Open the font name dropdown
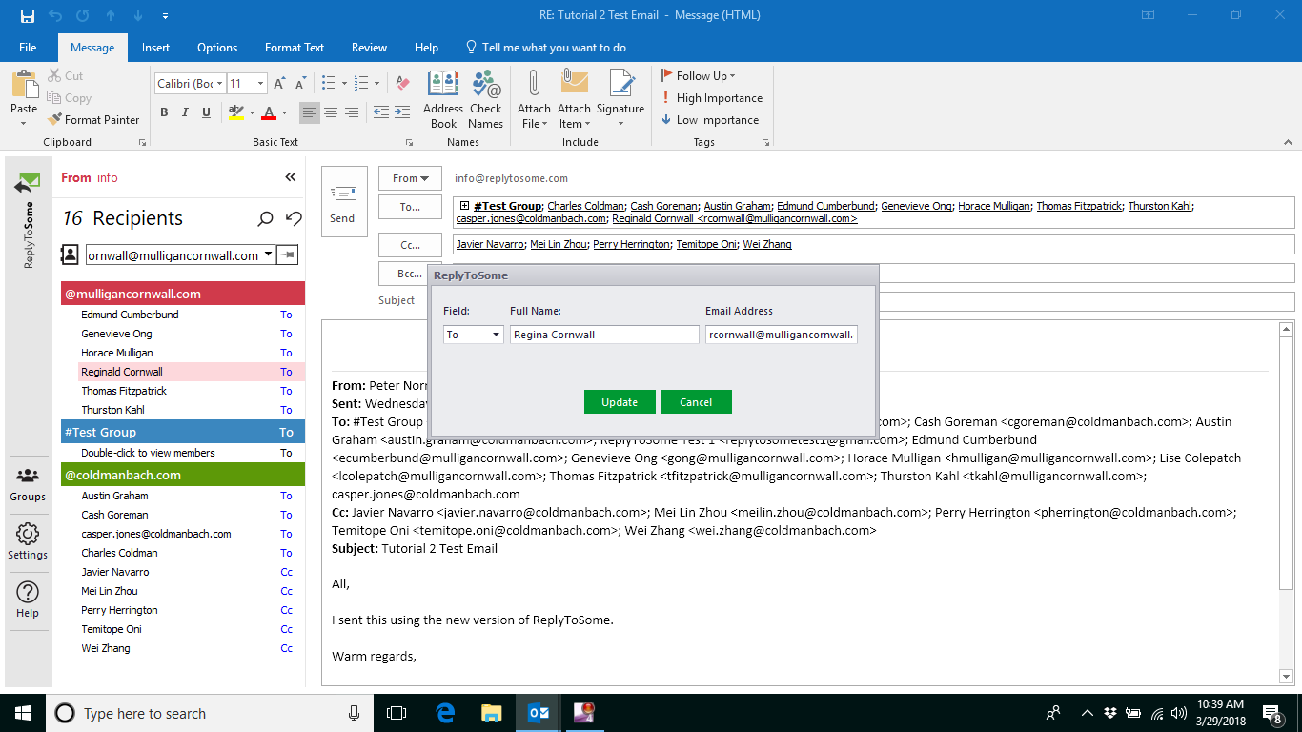The image size is (1302, 732). coord(220,84)
